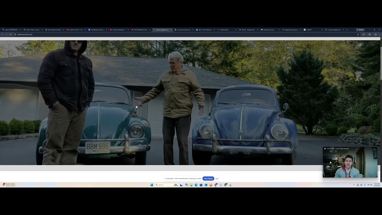Open the Roof Support Installation tab
The width and height of the screenshot is (382, 215).
point(55,30)
